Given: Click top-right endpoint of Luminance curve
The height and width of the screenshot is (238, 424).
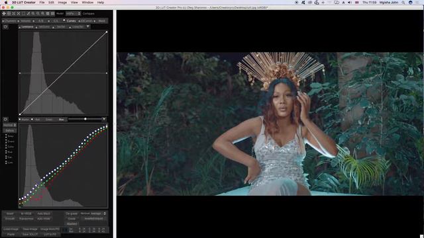Looking at the screenshot, I should (107, 32).
